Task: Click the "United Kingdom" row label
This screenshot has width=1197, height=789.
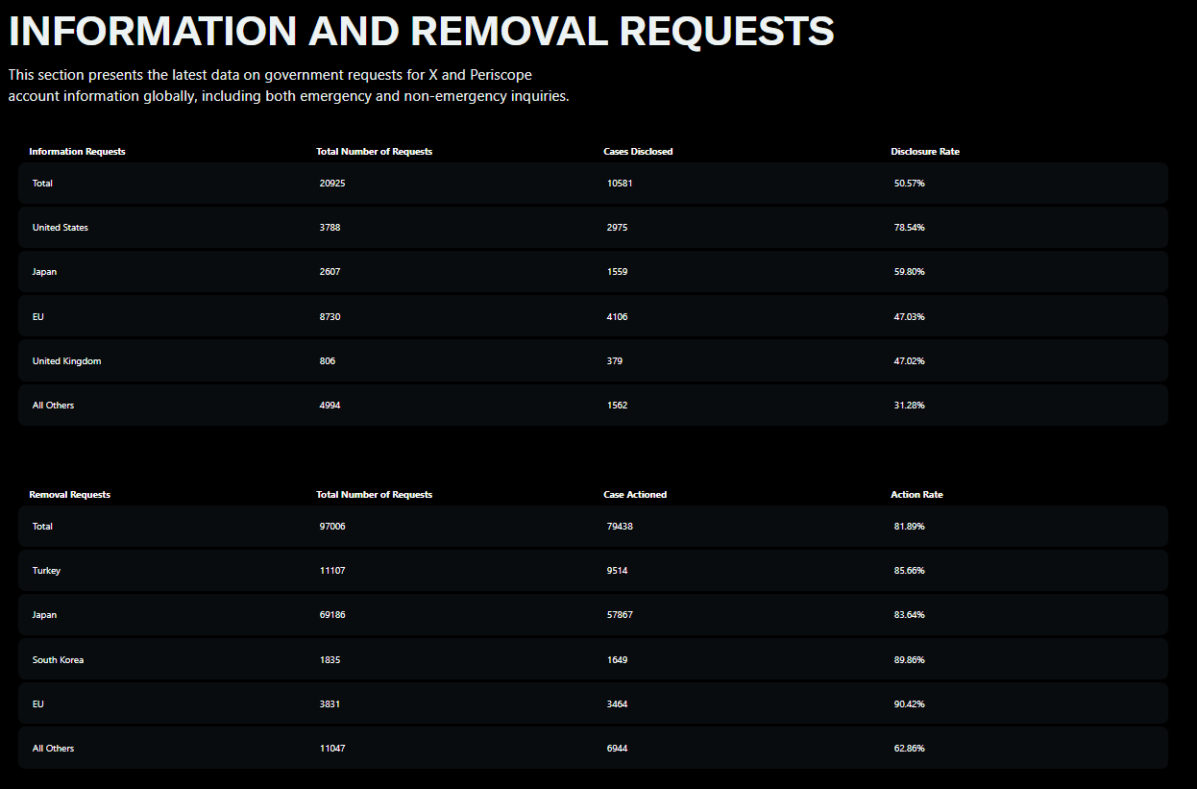Action: tap(66, 361)
